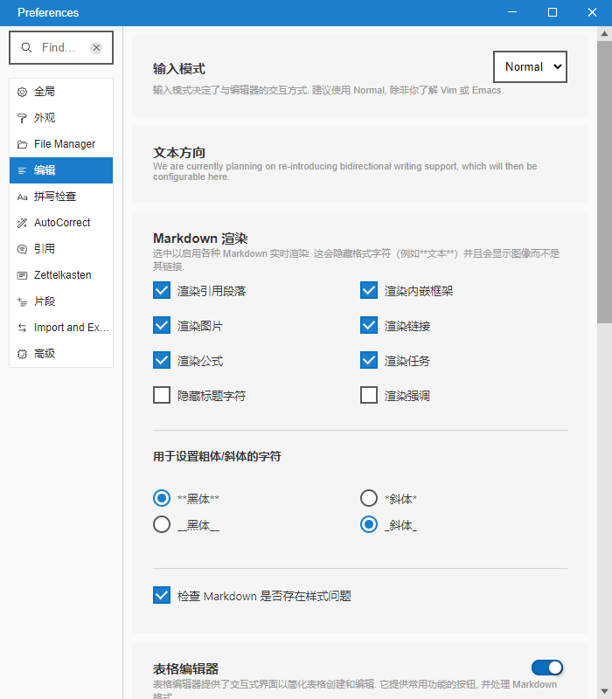The height and width of the screenshot is (699, 612).
Task: Click the arrows icon beside Import and Export
Action: 22,329
